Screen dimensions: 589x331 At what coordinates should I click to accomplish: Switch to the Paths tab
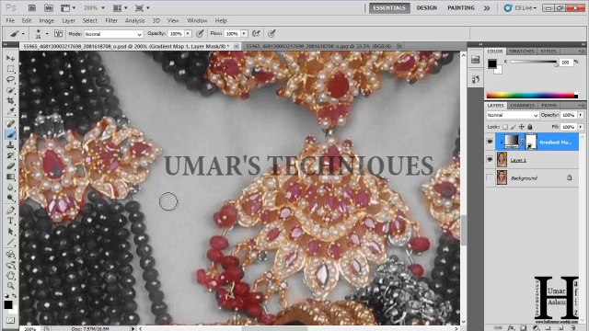point(549,106)
